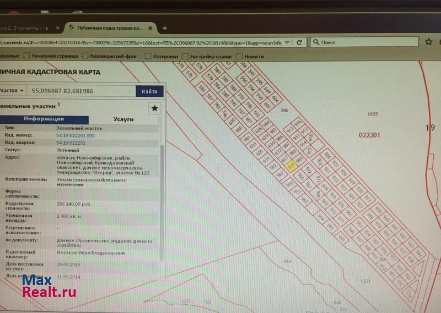The height and width of the screenshot is (313, 441).
Task: Open the Коллекция веб-фрагментов bookmark
Action: (x=114, y=56)
